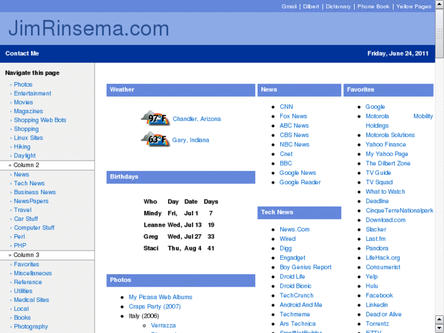Open the Pandora link
This screenshot has width=444, height=333.
coord(377,248)
